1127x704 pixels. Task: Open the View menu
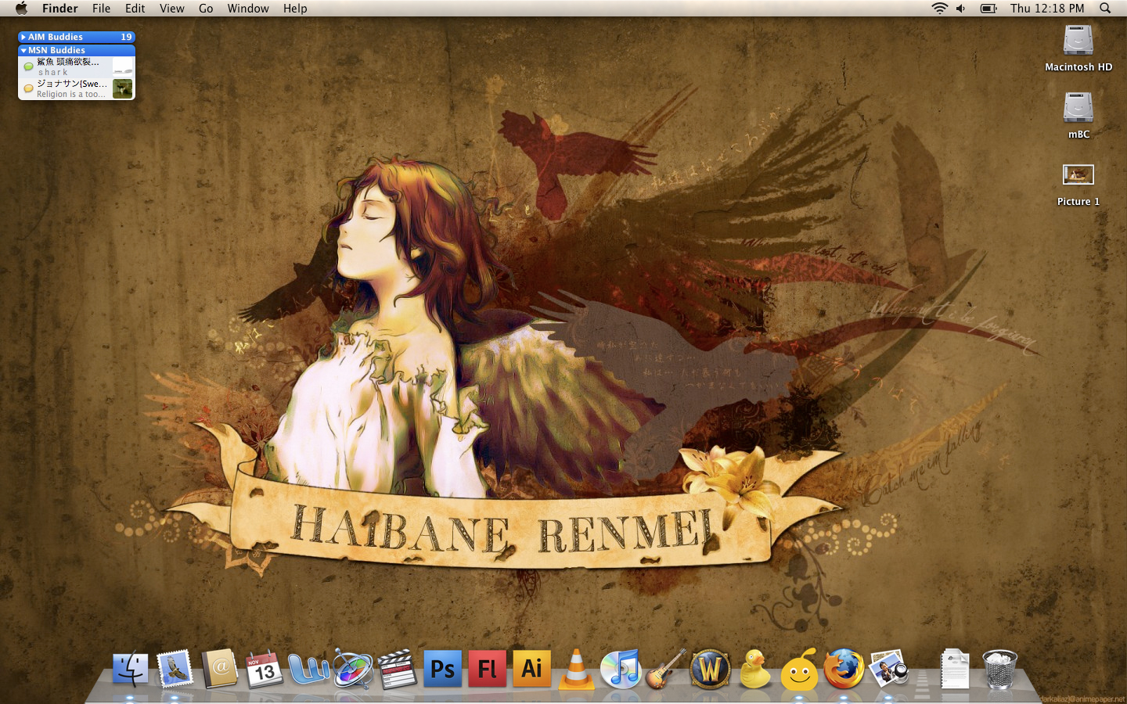click(x=171, y=9)
